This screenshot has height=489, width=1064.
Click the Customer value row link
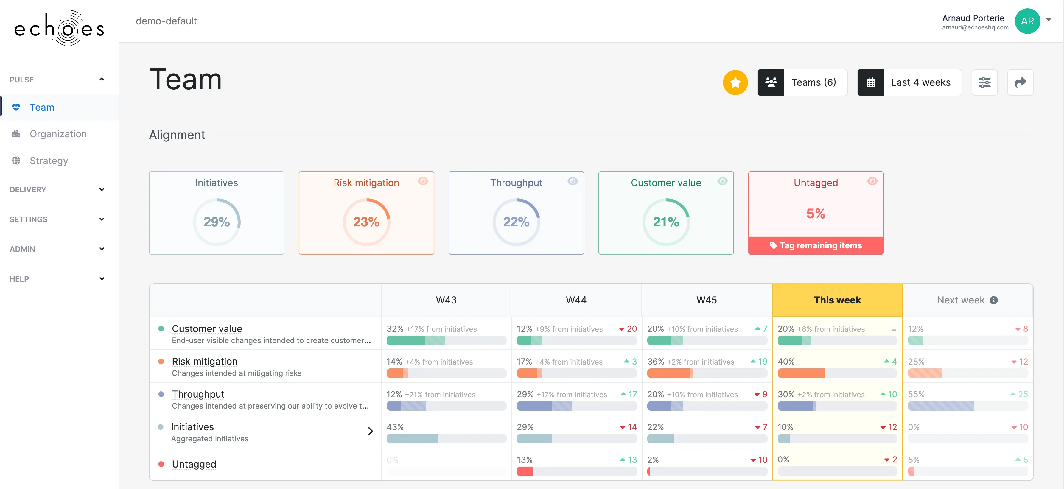[x=207, y=329]
